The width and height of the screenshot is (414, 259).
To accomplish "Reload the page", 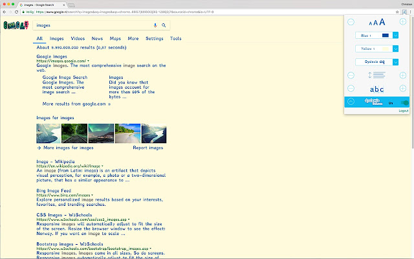I will pos(16,12).
